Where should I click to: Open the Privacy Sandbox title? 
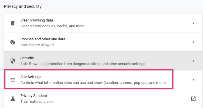pos(34,96)
